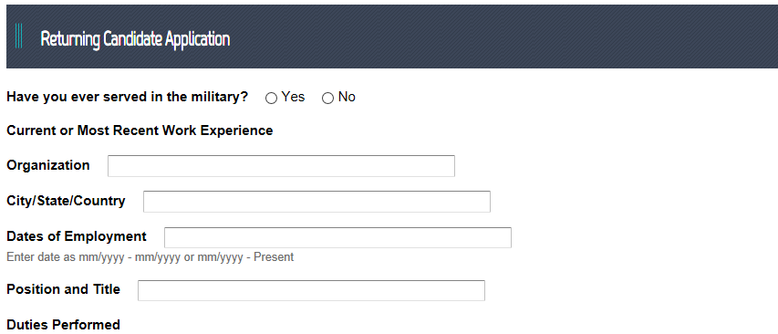Click the Position and Title label
Screen dimensions: 778x334
click(63, 289)
